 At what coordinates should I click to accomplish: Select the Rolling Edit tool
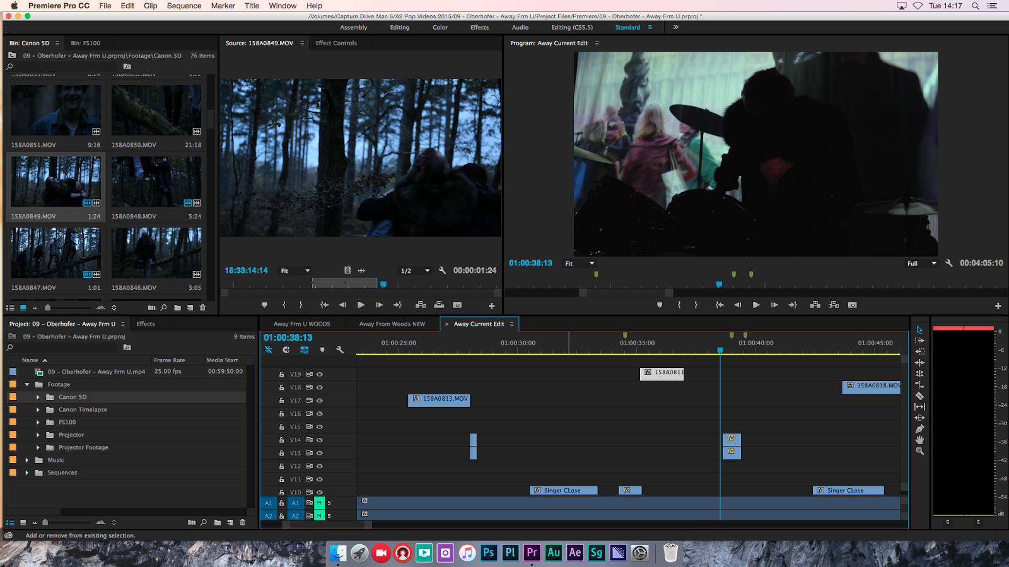pos(919,374)
